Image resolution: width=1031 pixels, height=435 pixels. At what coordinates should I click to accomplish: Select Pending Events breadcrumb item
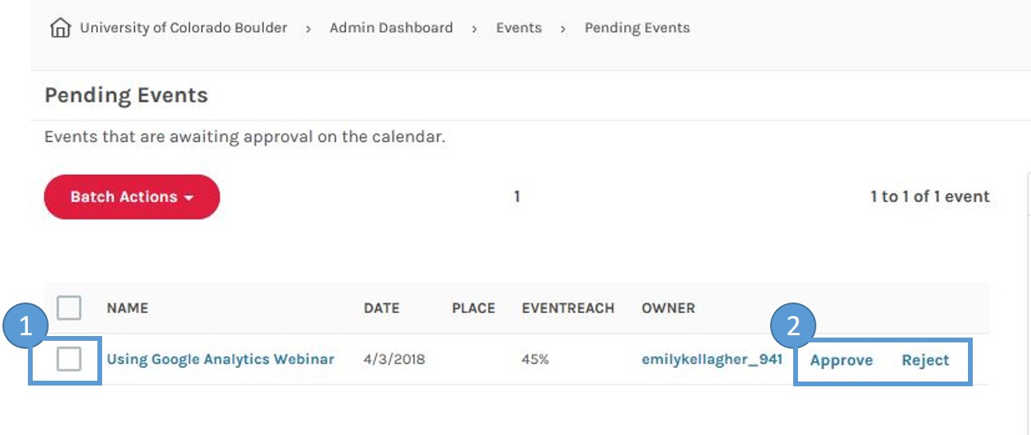pyautogui.click(x=637, y=28)
